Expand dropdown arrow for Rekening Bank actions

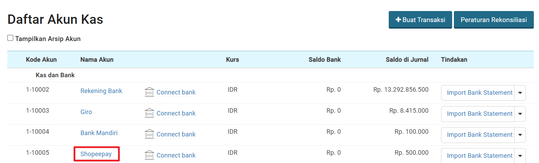click(520, 93)
